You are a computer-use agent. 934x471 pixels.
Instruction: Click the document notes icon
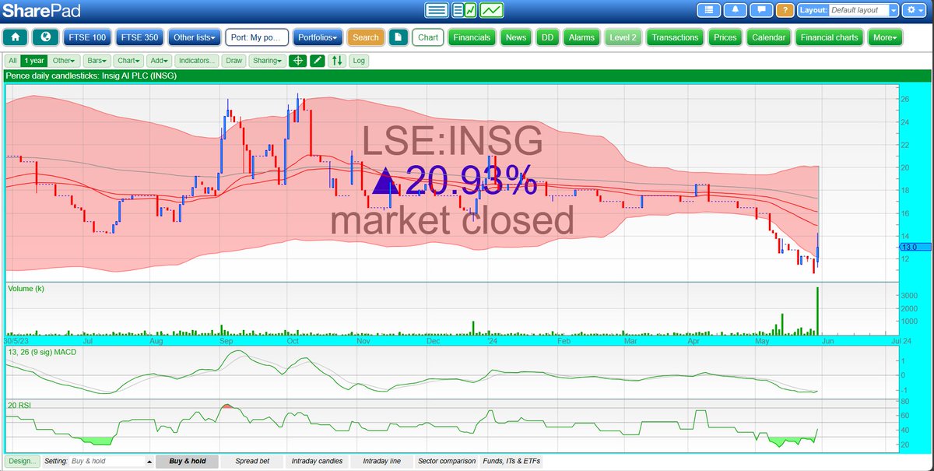click(x=398, y=37)
